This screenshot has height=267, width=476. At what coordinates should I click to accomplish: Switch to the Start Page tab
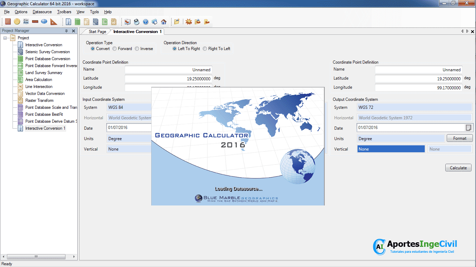pos(97,32)
